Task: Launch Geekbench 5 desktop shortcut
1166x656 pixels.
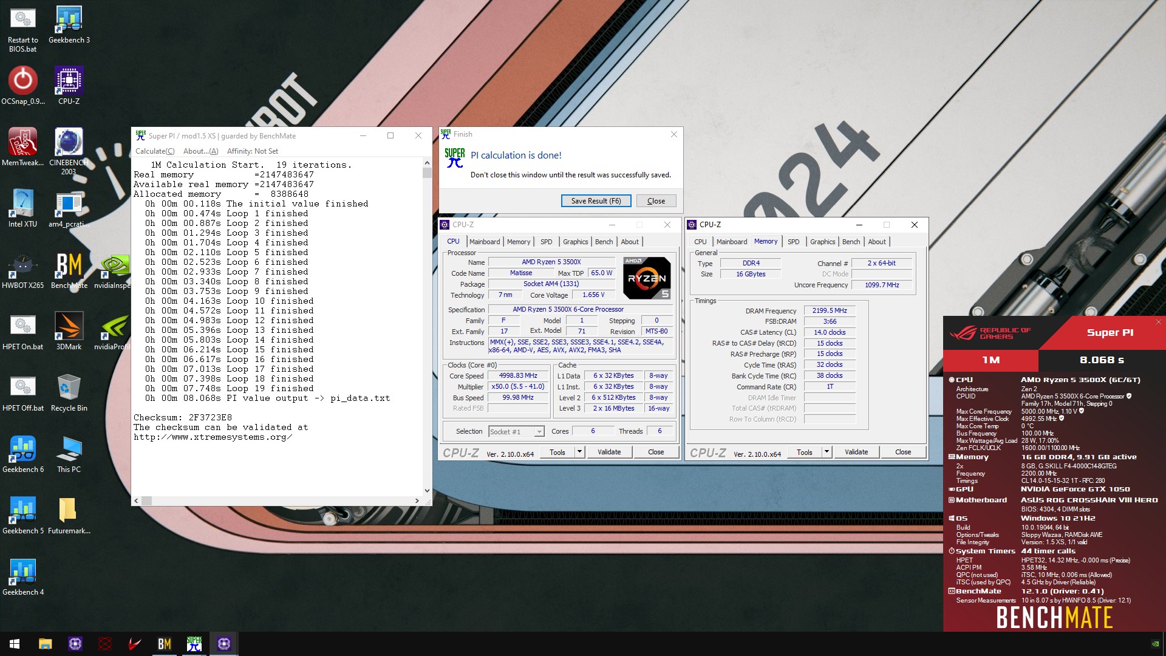Action: 22,516
